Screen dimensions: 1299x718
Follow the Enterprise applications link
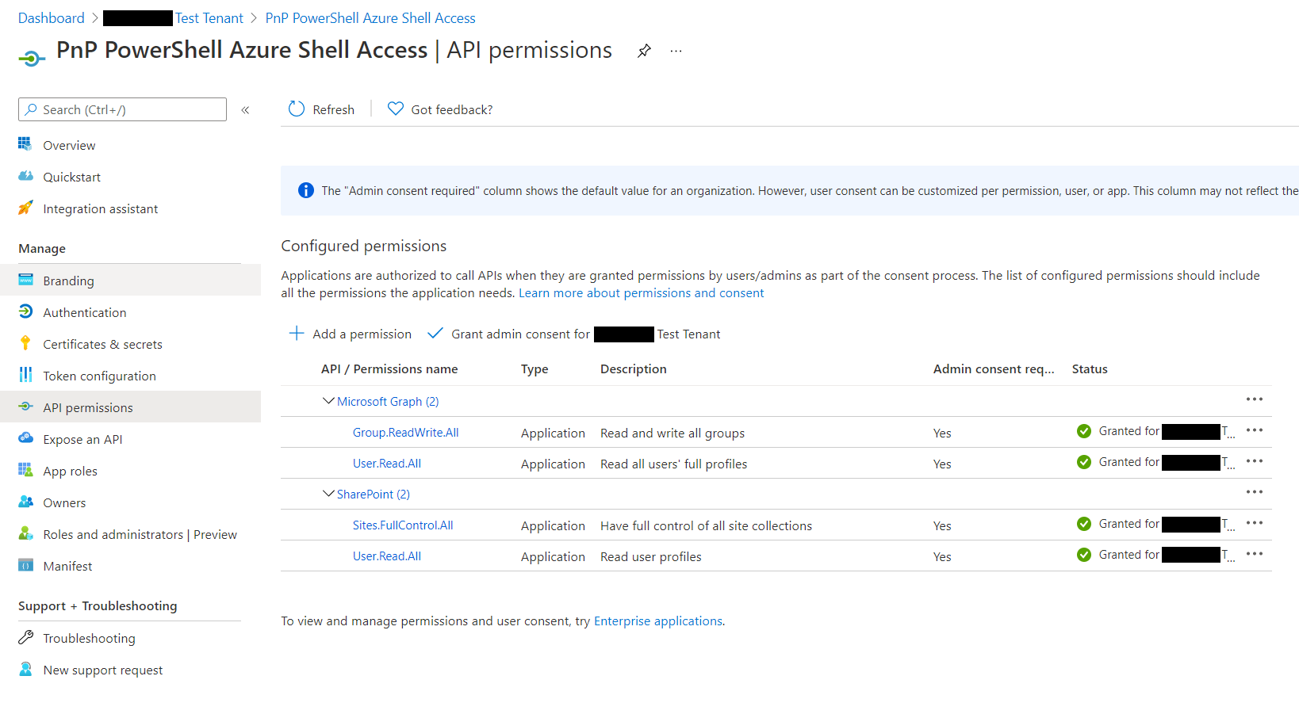click(657, 621)
